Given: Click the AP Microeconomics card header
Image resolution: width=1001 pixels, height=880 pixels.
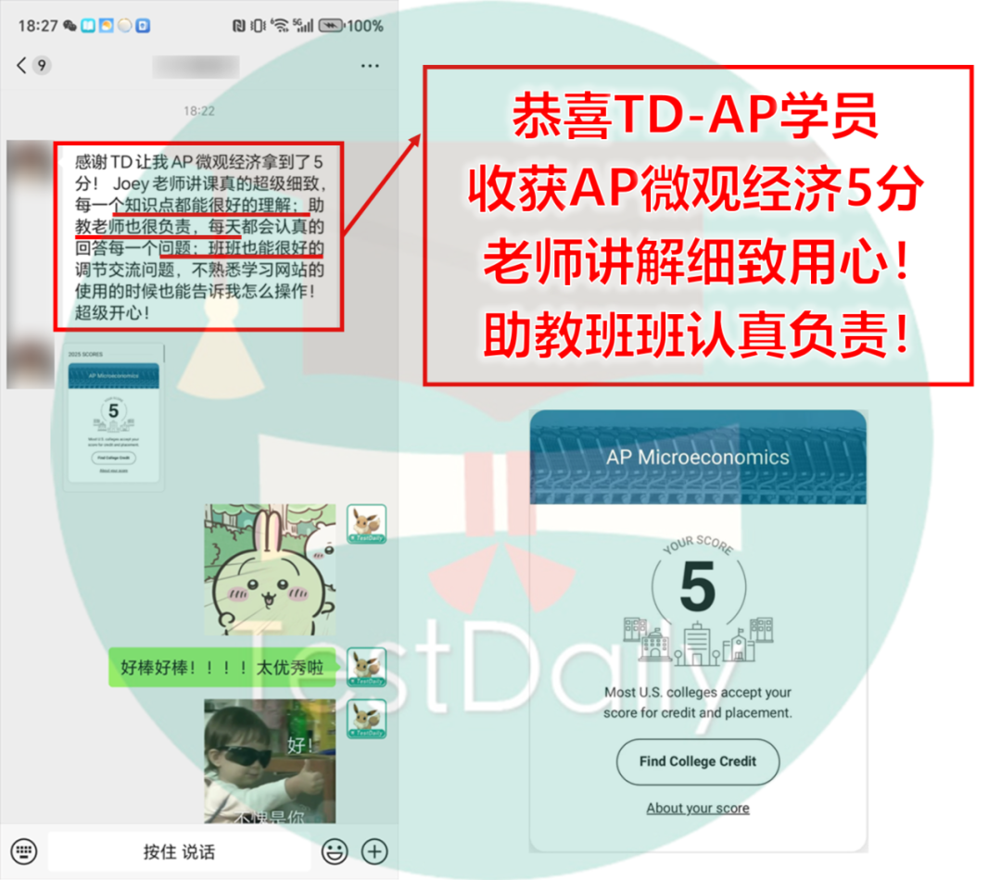Looking at the screenshot, I should [x=698, y=457].
